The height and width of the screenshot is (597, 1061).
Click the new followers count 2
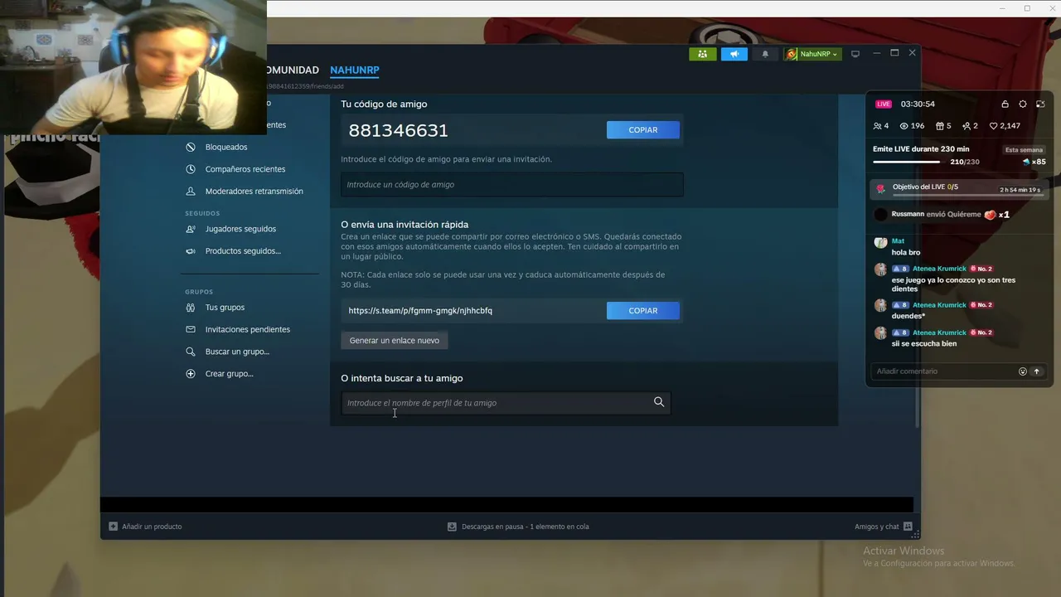coord(970,126)
